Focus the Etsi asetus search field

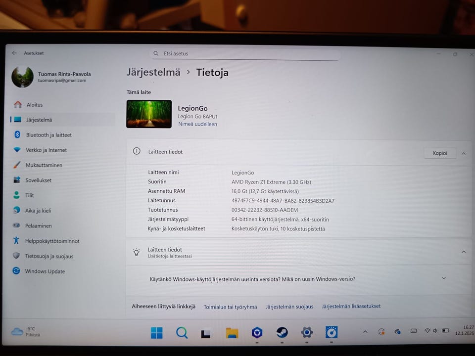[245, 54]
